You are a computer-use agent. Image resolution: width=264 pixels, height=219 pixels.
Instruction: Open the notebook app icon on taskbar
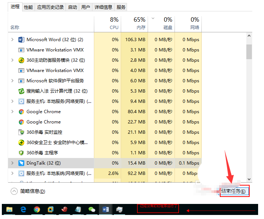point(78,209)
